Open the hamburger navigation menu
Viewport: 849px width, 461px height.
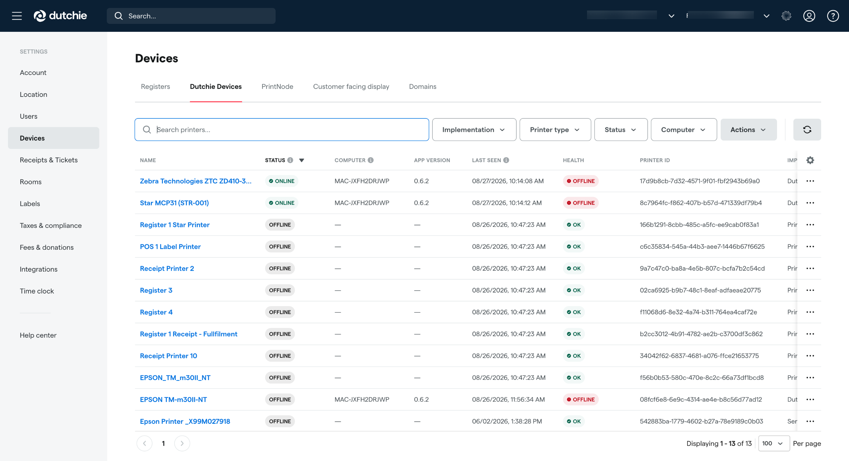tap(17, 16)
